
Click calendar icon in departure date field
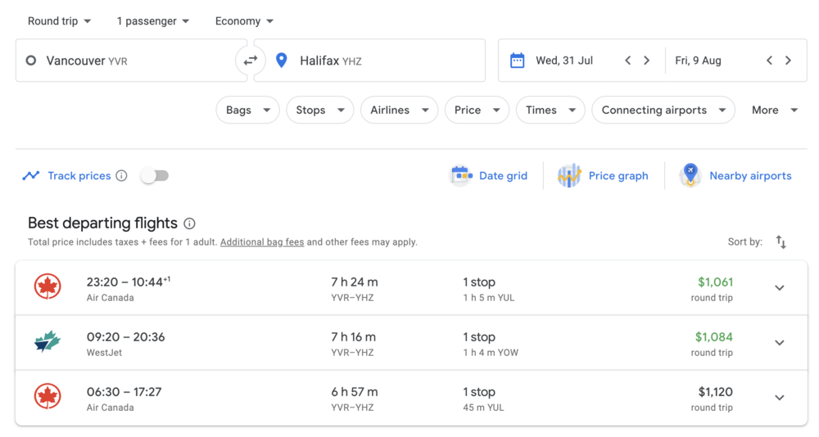pos(517,61)
